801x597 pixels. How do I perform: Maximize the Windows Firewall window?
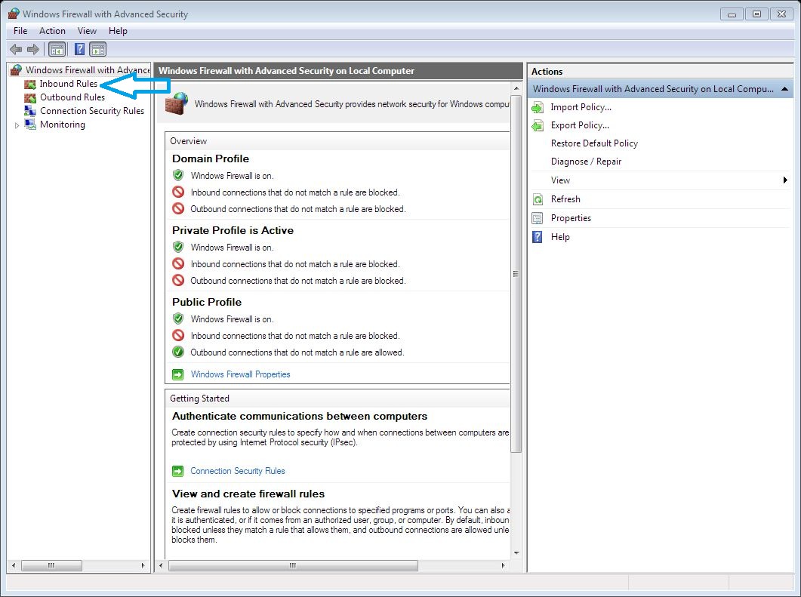pos(756,14)
